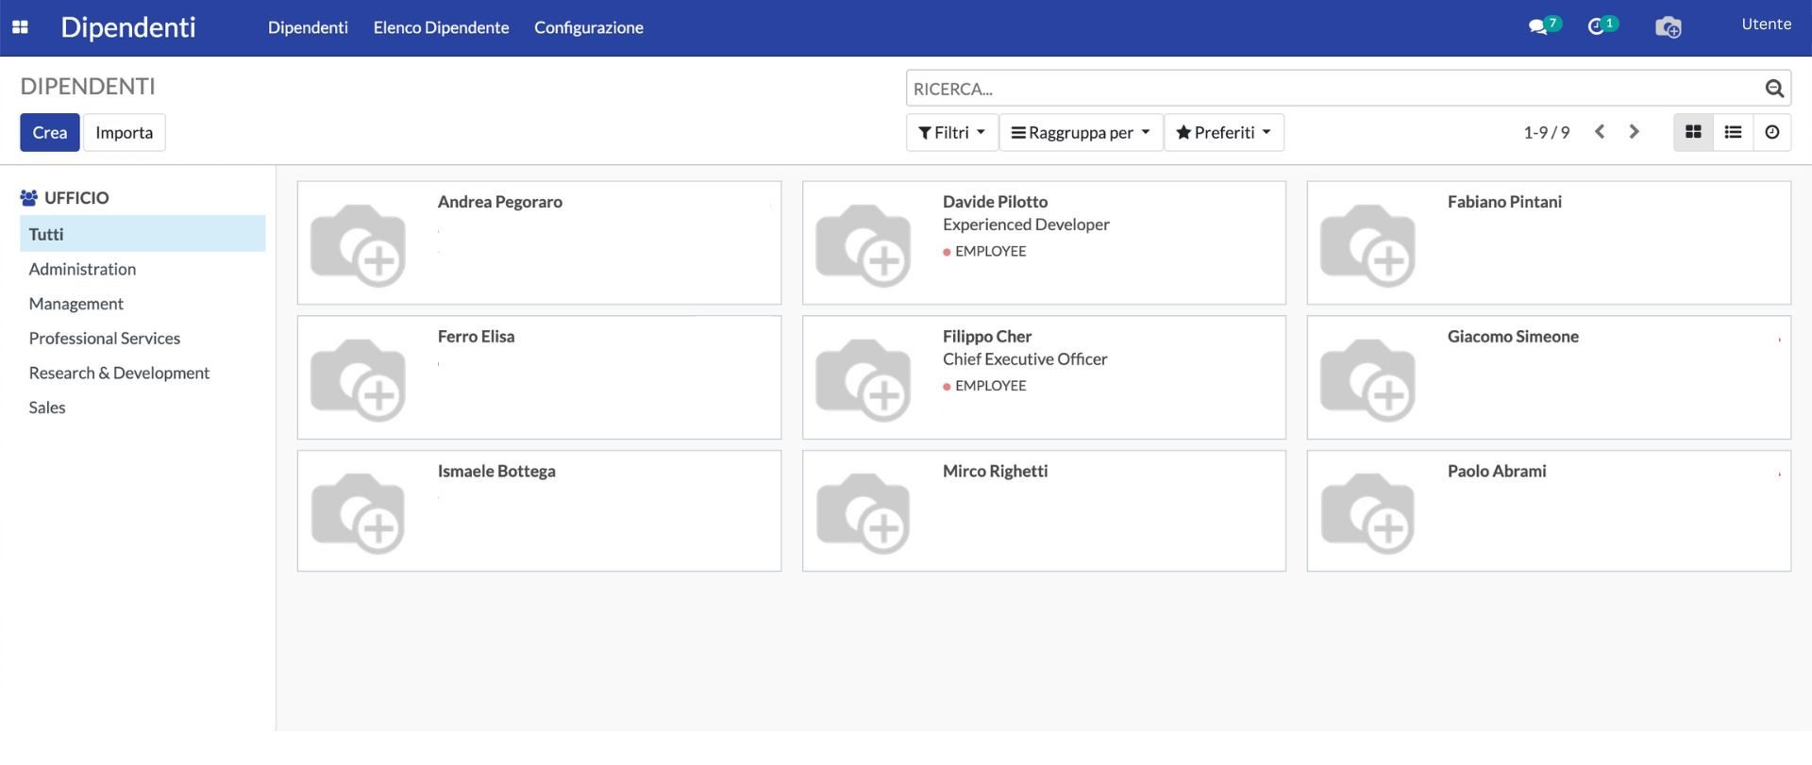Click Fabiano Pintani's photo placeholder
Viewport: 1812px width, 765px height.
point(1367,245)
